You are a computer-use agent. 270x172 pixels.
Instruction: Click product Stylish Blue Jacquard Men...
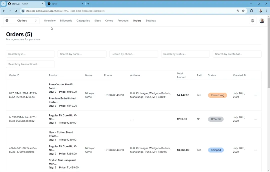(x=62, y=162)
